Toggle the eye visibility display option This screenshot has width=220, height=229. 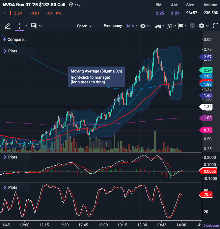tap(143, 26)
